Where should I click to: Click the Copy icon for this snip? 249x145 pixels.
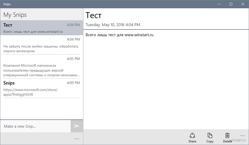point(210,135)
